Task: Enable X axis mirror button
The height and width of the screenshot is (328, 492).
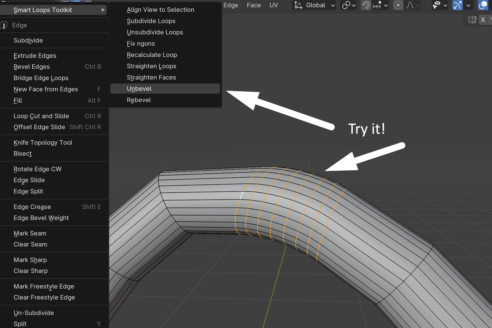Action: pos(483,20)
